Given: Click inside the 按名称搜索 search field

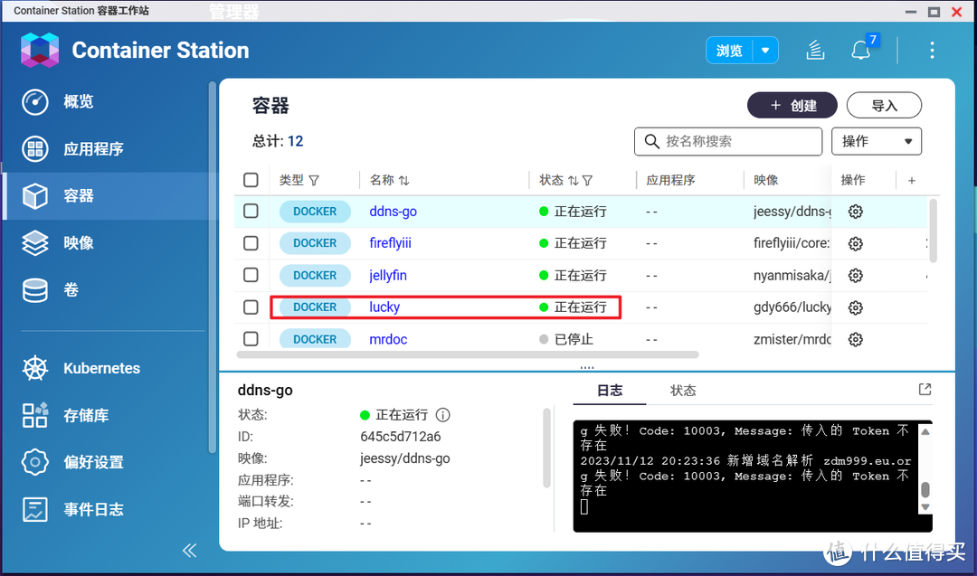Looking at the screenshot, I should point(728,141).
